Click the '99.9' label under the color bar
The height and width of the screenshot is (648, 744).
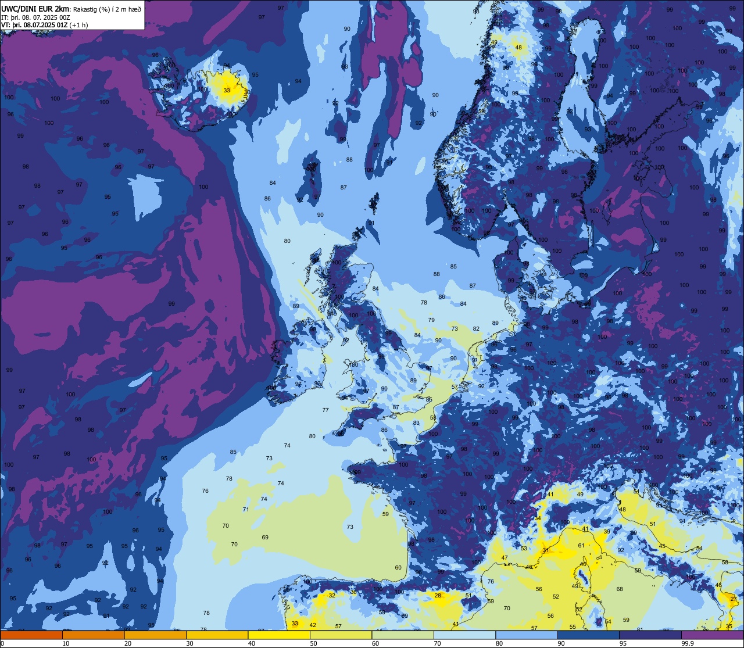point(688,643)
